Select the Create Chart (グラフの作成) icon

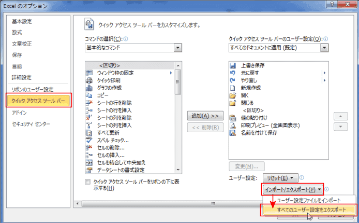pyautogui.click(x=89, y=88)
